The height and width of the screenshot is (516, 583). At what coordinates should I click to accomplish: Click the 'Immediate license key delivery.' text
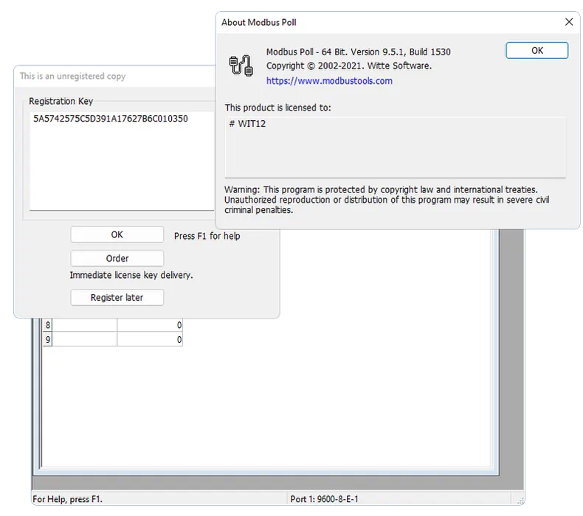131,275
